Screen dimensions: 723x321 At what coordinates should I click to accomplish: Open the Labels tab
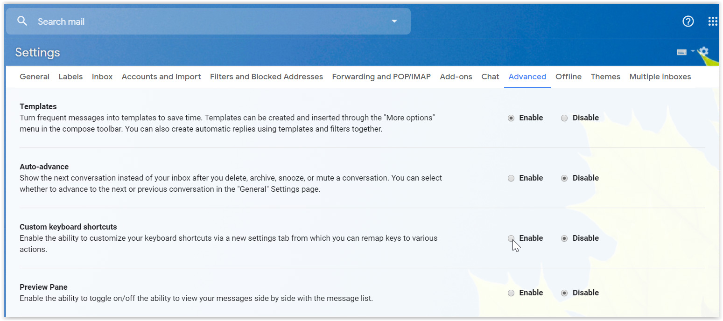coord(70,77)
